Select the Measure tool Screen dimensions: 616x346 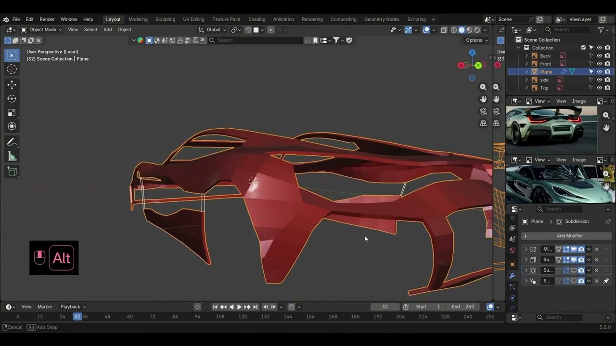(x=12, y=156)
